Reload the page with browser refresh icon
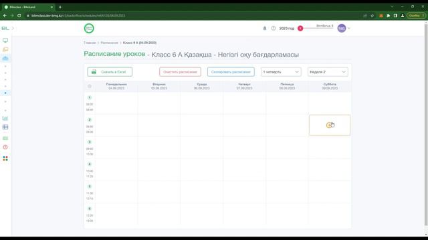 pyautogui.click(x=19, y=15)
